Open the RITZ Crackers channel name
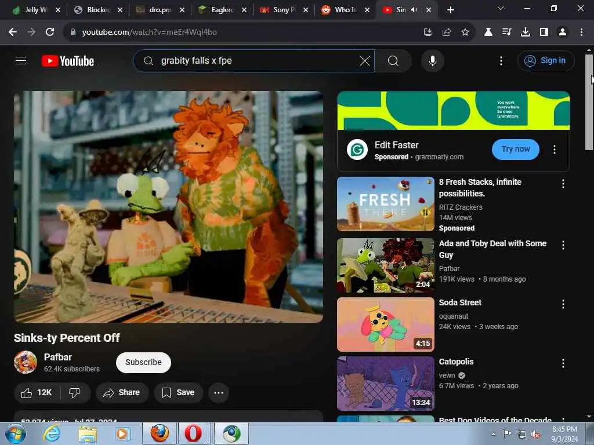This screenshot has width=594, height=445. click(461, 207)
